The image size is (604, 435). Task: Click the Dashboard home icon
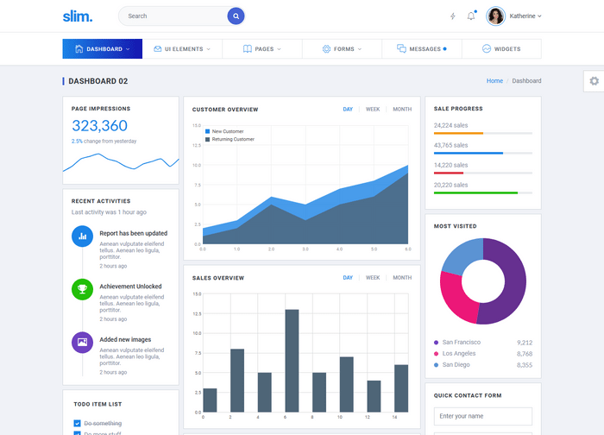(x=79, y=49)
